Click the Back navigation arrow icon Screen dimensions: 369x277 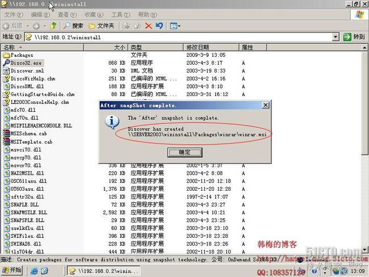[x=7, y=26]
